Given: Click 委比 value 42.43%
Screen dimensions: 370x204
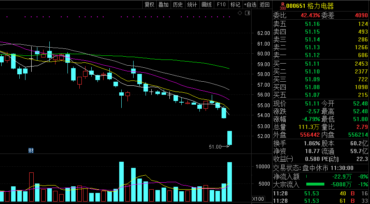Looking at the screenshot, I should tap(310, 16).
